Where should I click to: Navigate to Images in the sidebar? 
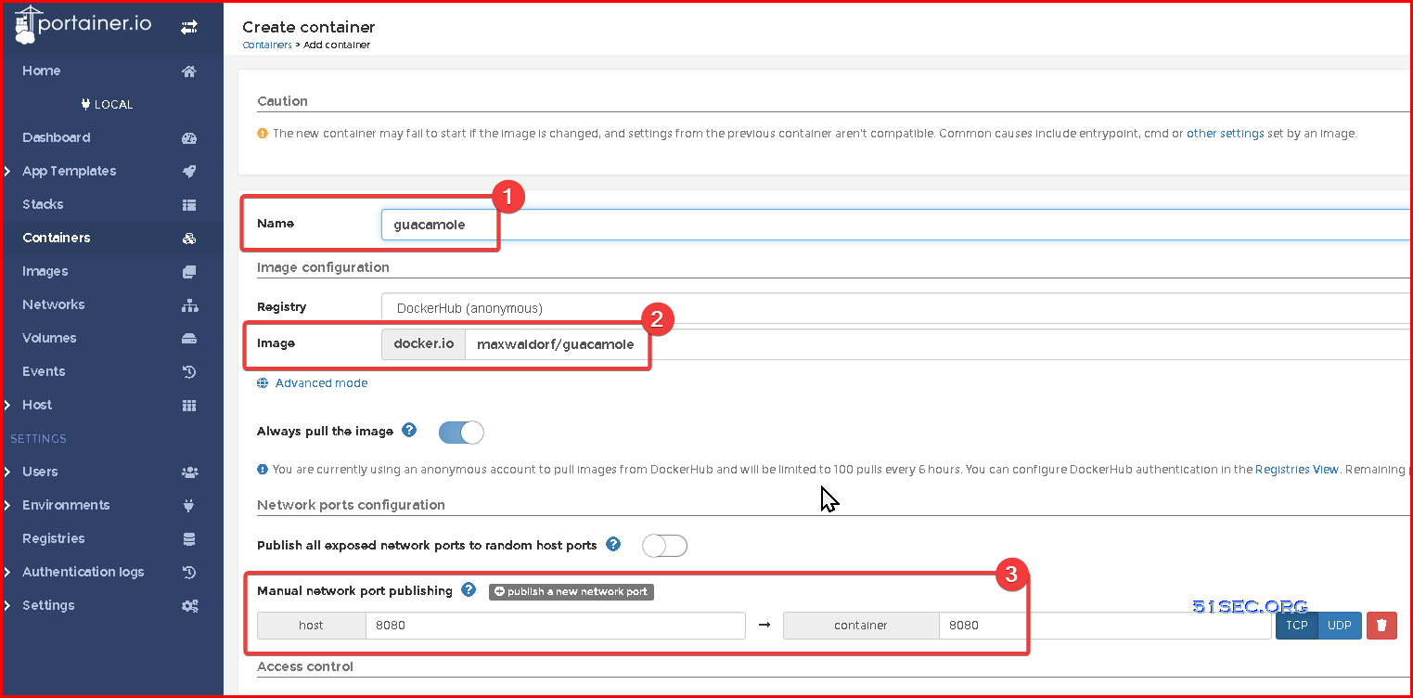[45, 272]
